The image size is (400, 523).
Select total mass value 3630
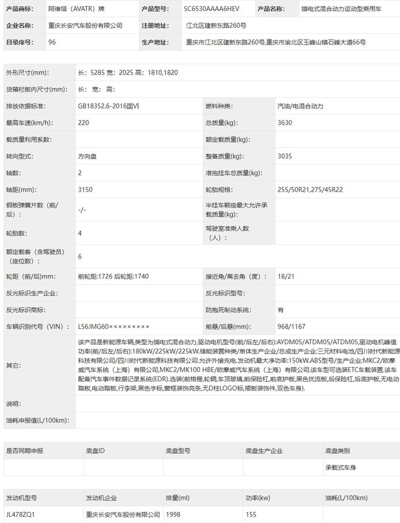(285, 123)
